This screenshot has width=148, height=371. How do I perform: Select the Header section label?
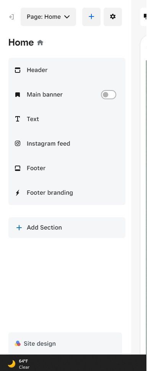pos(37,70)
